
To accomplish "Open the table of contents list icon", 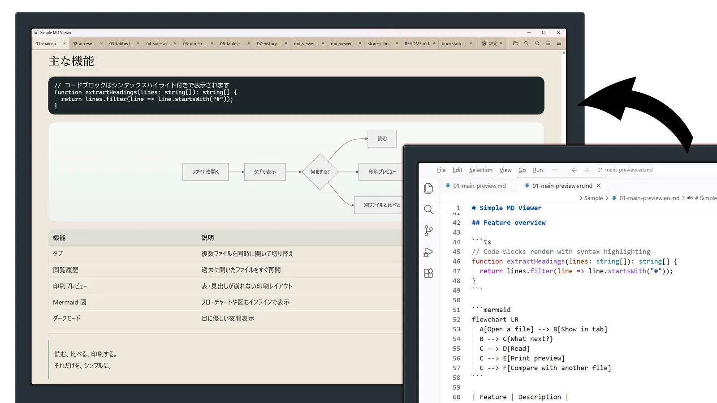I will point(548,43).
